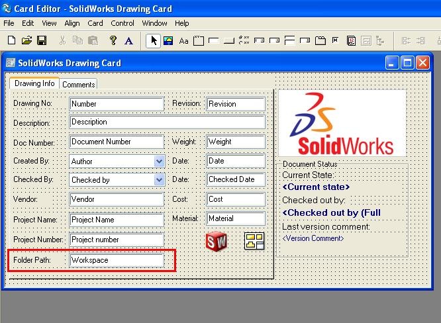The image size is (441, 323).
Task: Click the Project number input field
Action: [x=117, y=240]
